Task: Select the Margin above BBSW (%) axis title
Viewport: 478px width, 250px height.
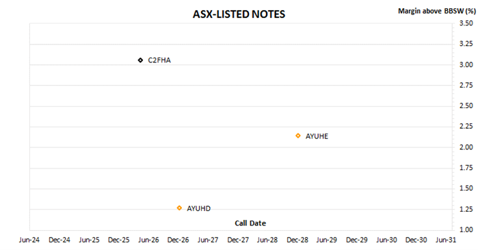Action: (437, 11)
